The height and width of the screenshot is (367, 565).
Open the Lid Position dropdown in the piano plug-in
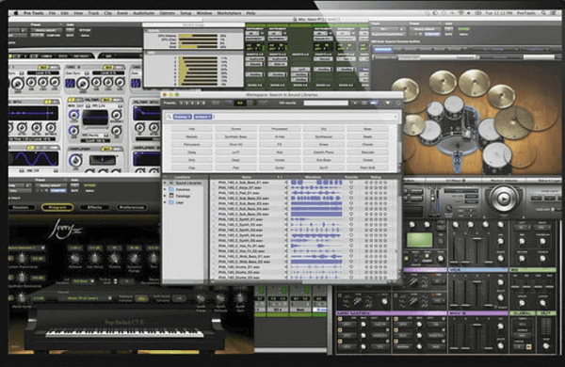(83, 281)
